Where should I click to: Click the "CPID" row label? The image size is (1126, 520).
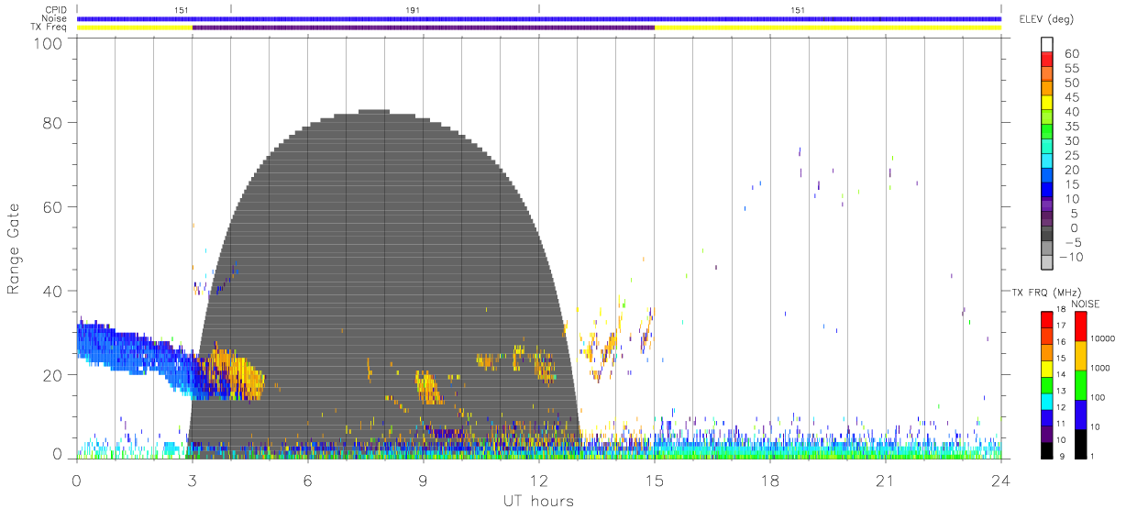[x=56, y=10]
